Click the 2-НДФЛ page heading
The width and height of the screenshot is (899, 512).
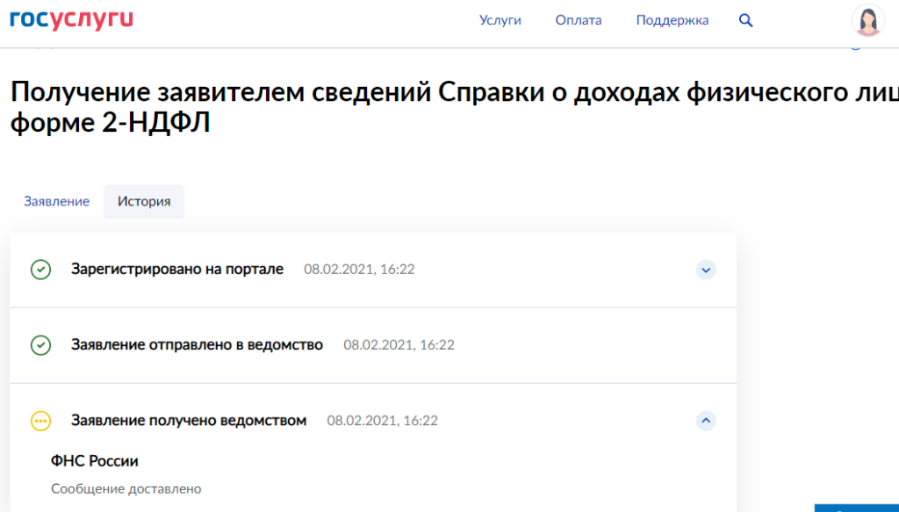click(439, 107)
